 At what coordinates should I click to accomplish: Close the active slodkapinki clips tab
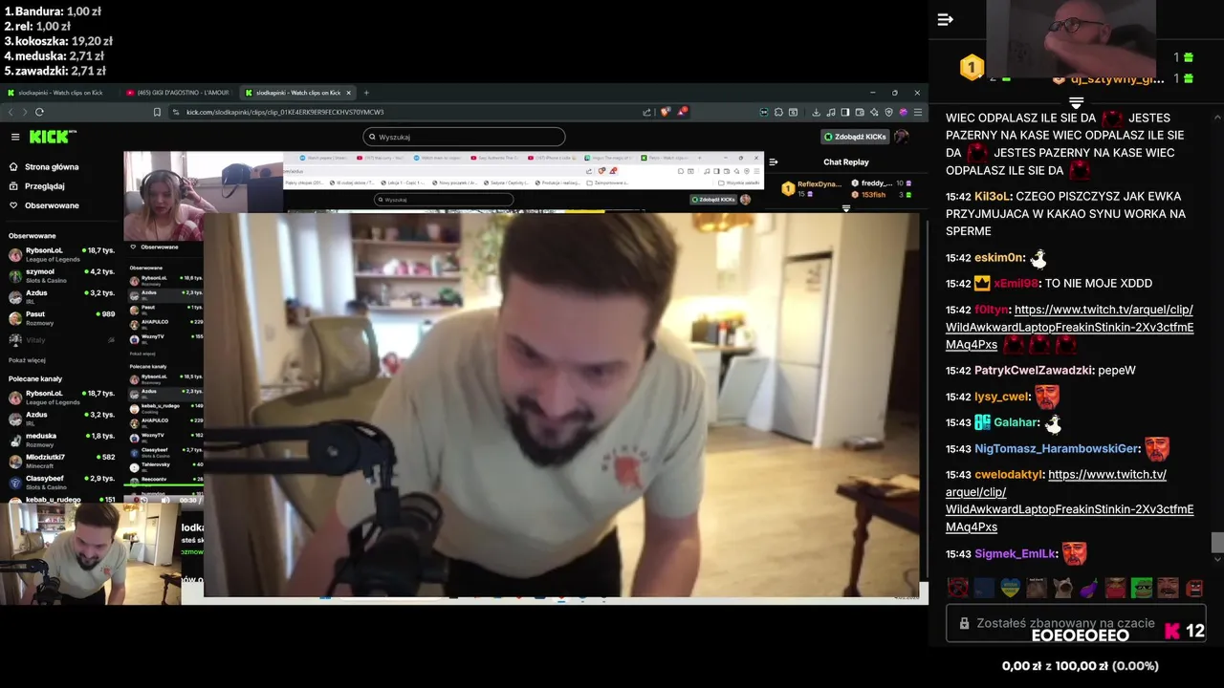tap(348, 93)
